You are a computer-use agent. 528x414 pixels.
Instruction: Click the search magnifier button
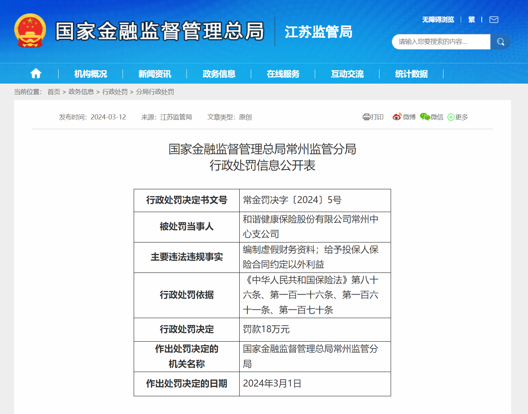pos(501,42)
